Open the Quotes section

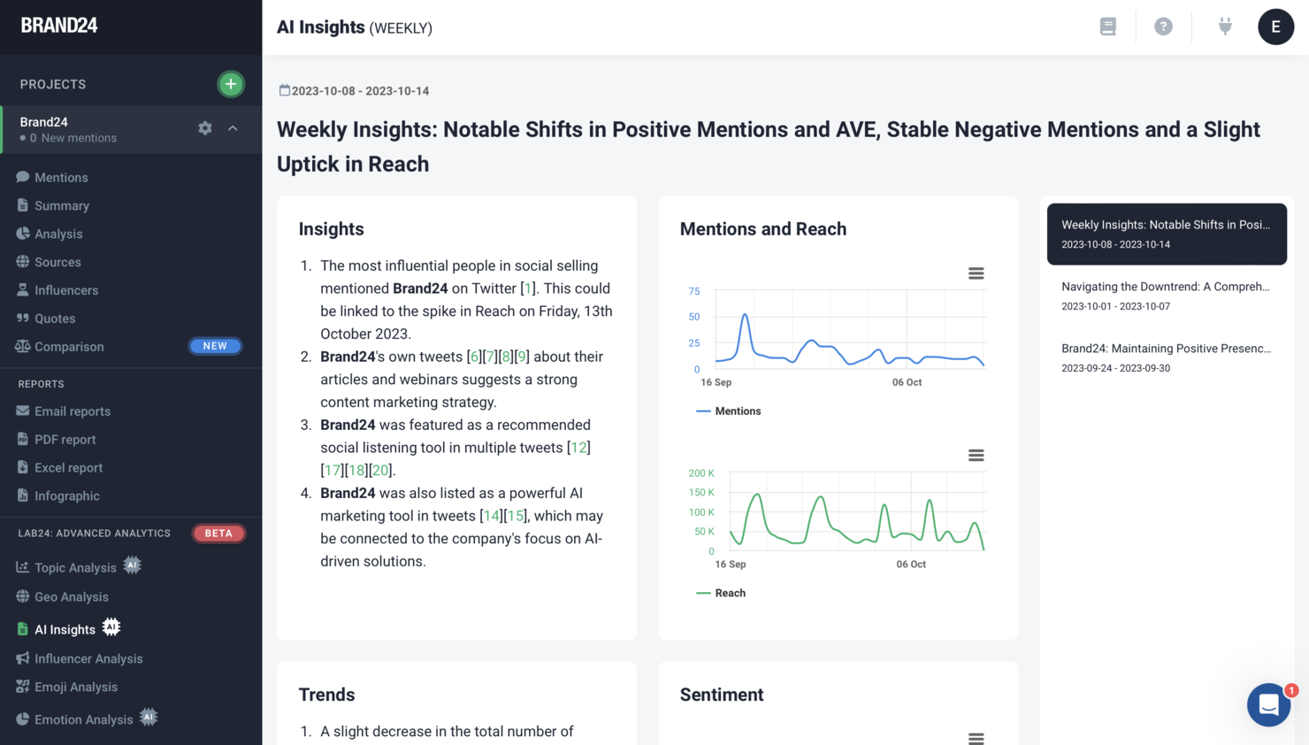click(53, 318)
